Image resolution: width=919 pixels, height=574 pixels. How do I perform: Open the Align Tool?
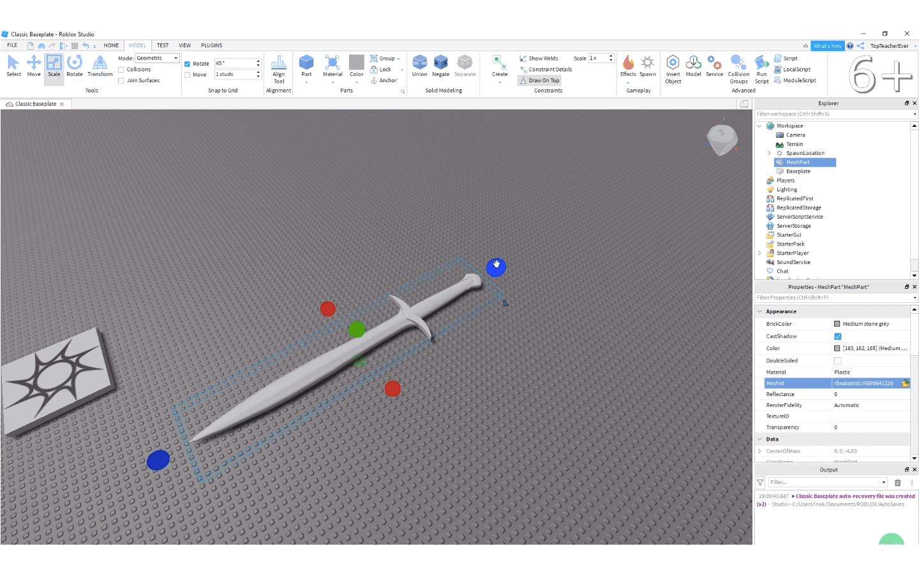point(279,70)
